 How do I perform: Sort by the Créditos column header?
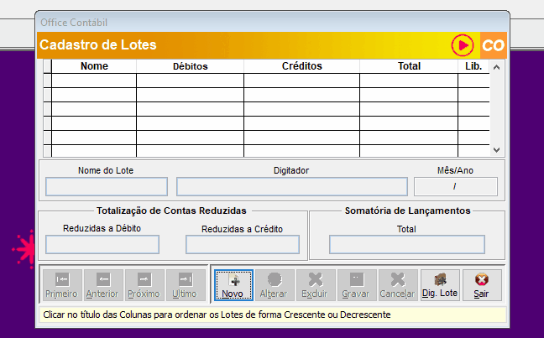click(301, 66)
